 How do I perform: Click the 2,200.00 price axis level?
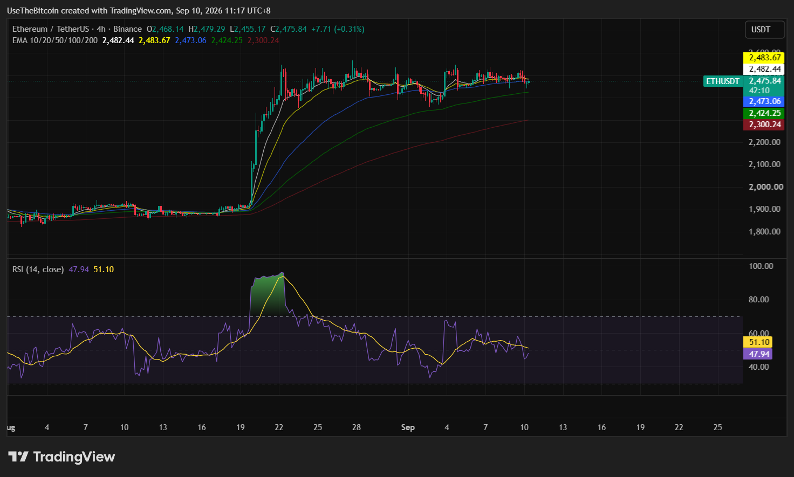point(764,142)
